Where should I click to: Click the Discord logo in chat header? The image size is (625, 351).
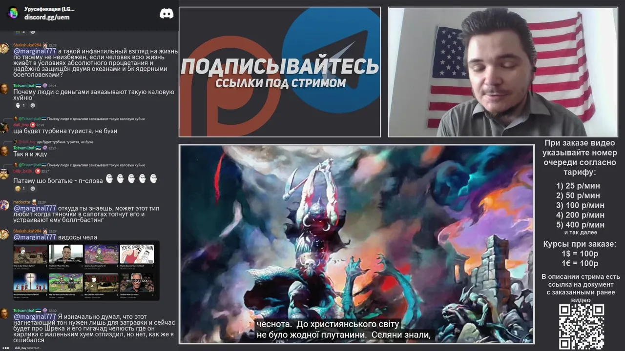pos(167,14)
